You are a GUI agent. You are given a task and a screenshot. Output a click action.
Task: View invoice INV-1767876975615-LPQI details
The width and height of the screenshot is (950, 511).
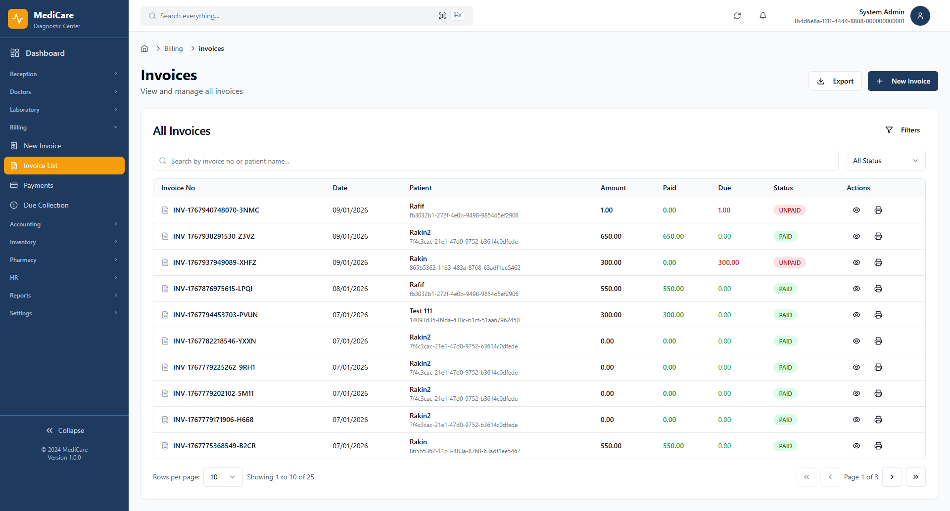(x=856, y=289)
